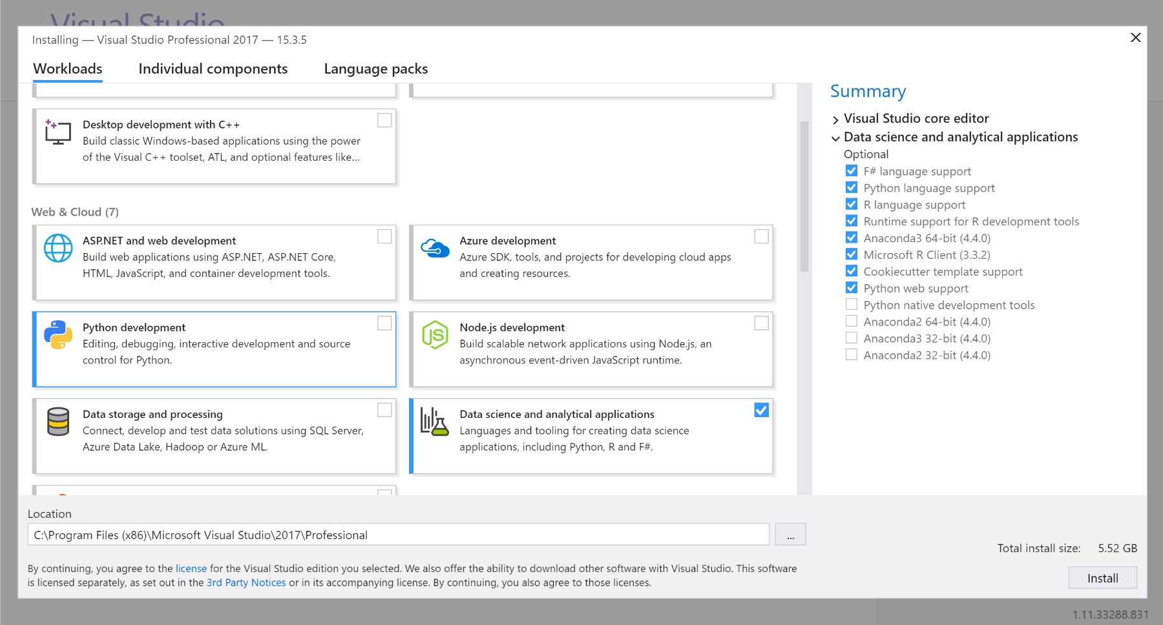Viewport: 1163px width, 625px height.
Task: Uncheck Data science and analytical applications workload
Action: point(762,410)
